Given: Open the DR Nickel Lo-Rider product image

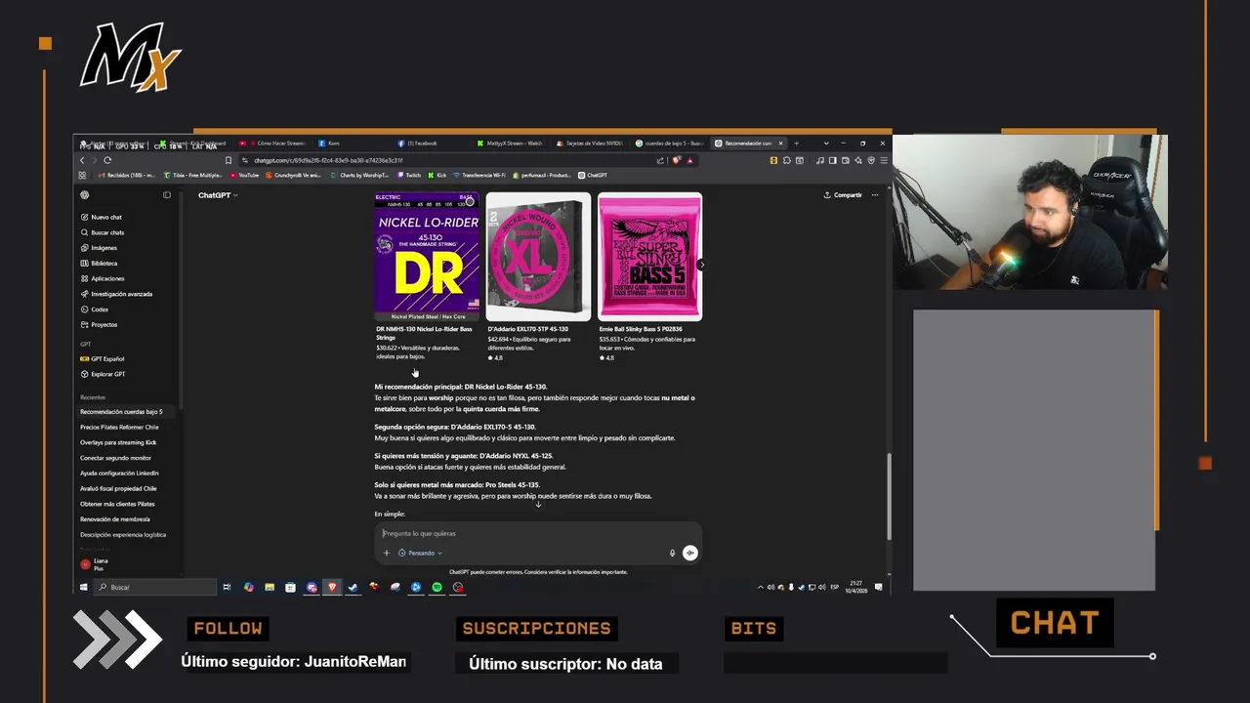Looking at the screenshot, I should (x=427, y=257).
